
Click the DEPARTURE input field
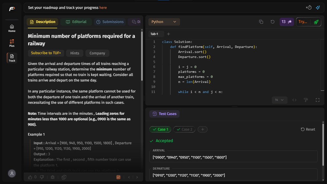click(x=234, y=175)
